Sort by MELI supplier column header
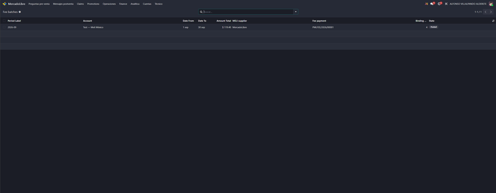 pyautogui.click(x=240, y=21)
